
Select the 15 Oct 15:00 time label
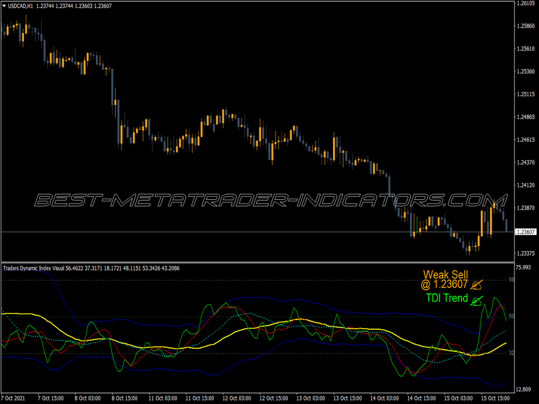(x=495, y=398)
